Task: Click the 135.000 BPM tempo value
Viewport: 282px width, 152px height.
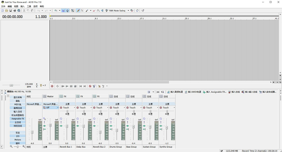Action: pos(29,84)
